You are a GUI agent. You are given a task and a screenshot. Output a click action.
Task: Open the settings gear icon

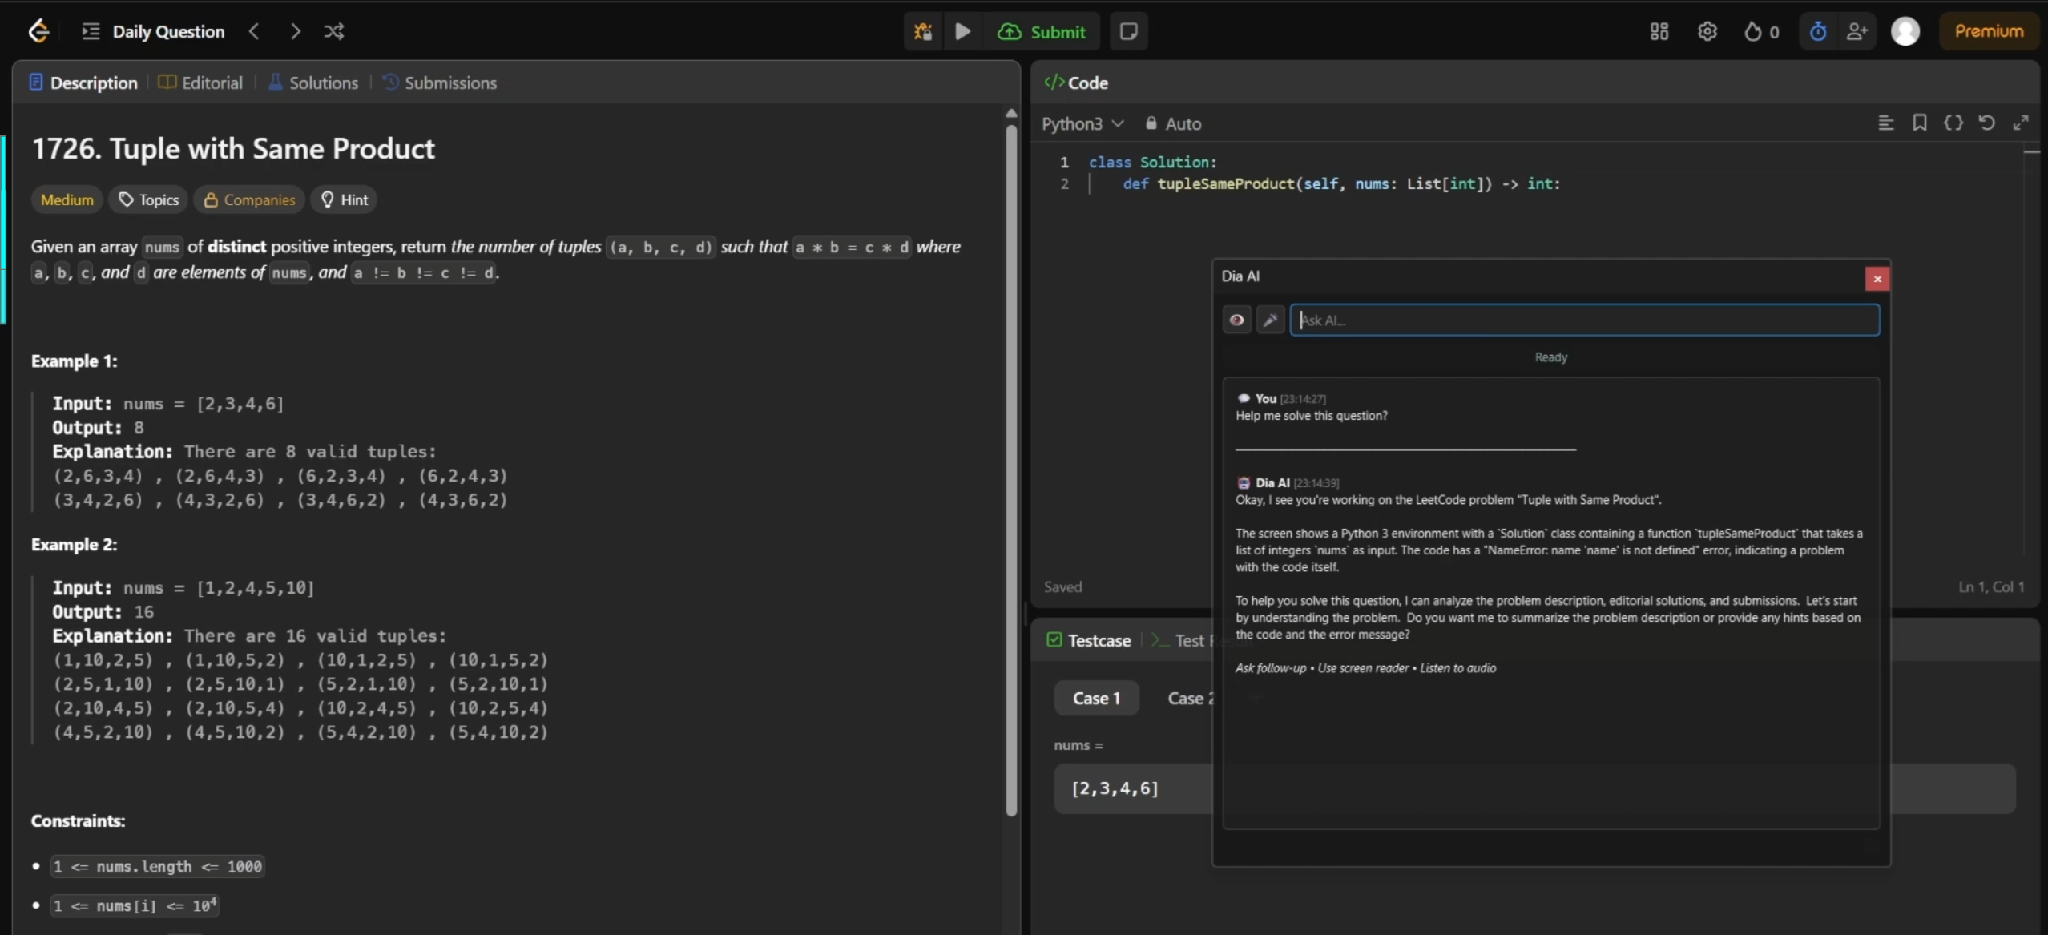point(1707,31)
